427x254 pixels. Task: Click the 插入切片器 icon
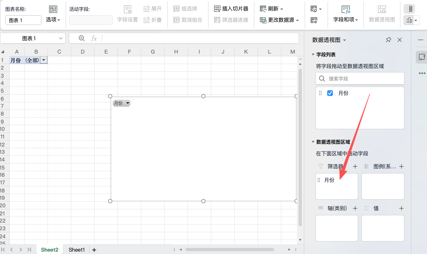pos(217,8)
